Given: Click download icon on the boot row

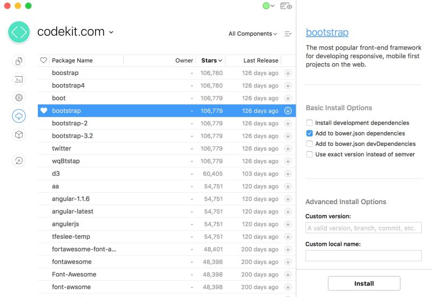Looking at the screenshot, I should coord(288,98).
